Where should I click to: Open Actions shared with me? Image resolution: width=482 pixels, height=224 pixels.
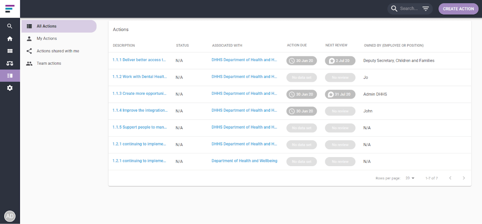(x=59, y=51)
